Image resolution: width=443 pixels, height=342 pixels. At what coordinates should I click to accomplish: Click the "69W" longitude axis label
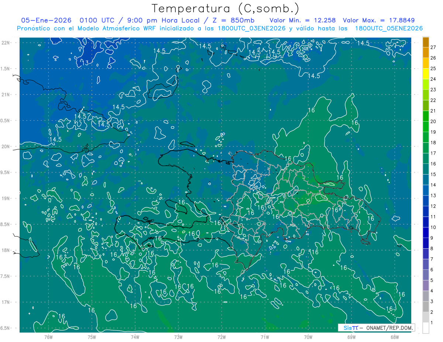[x=351, y=337]
